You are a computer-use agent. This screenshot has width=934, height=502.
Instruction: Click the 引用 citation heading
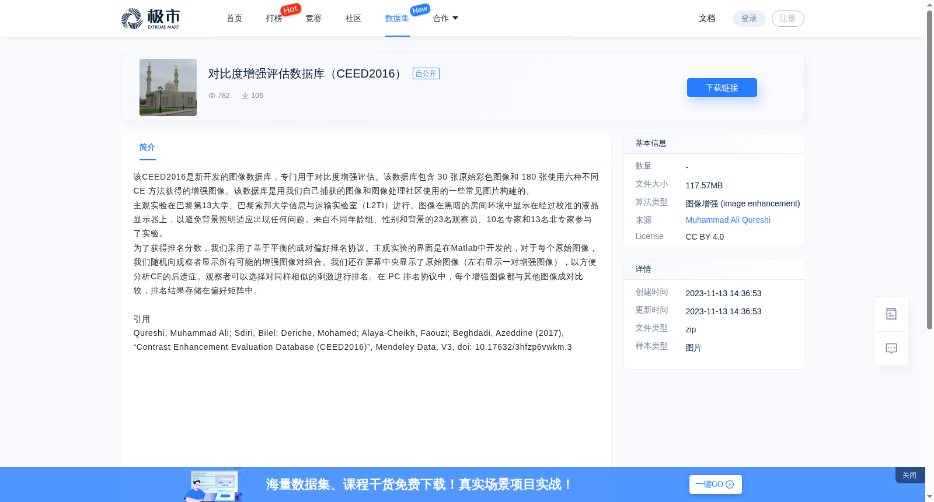tap(142, 319)
